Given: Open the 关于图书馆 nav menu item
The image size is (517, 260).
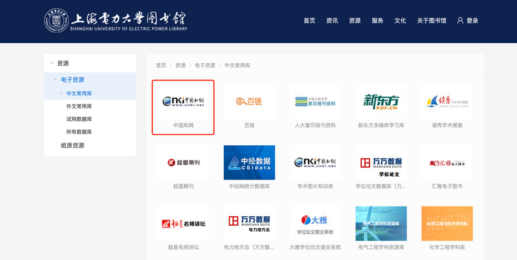Looking at the screenshot, I should 432,21.
